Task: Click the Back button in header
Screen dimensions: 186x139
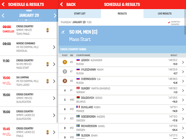Action: [68, 4]
